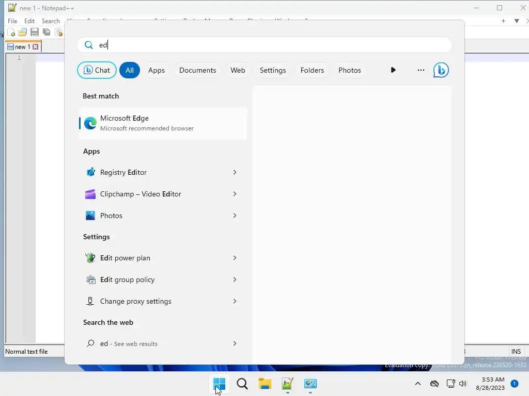Click the taskbar Search magnifier icon
The height and width of the screenshot is (396, 529).
tap(242, 384)
